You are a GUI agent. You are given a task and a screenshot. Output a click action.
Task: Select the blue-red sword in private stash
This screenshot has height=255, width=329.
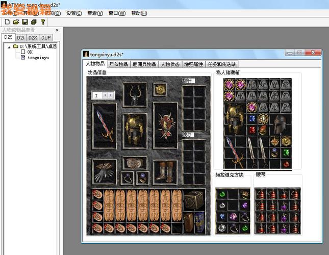click(x=235, y=152)
